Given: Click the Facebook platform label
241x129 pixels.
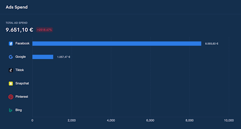Looking at the screenshot, I should [22, 43].
